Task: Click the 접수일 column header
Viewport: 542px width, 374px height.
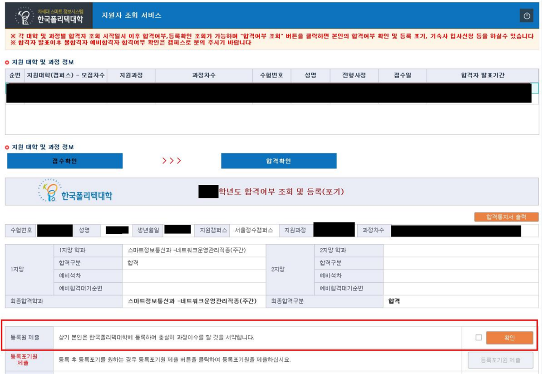Action: (x=403, y=75)
